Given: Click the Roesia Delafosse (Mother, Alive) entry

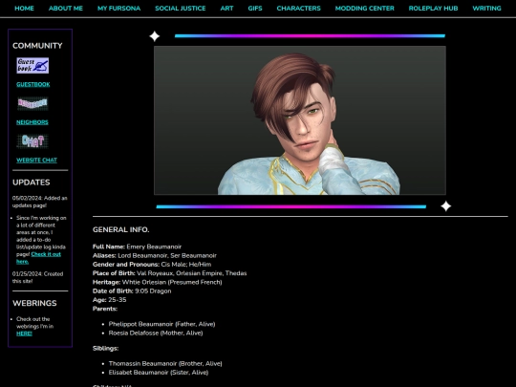Looking at the screenshot, I should click(156, 333).
